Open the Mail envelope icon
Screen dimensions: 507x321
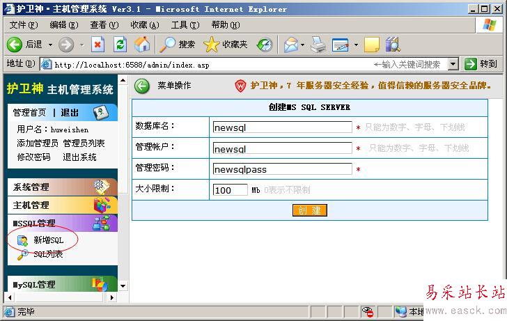click(x=291, y=45)
